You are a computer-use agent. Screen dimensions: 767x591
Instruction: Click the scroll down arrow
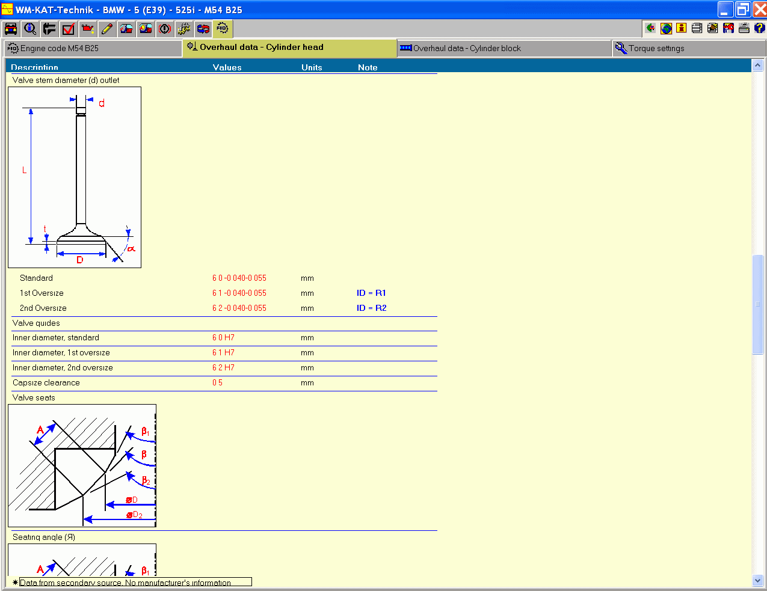[x=758, y=580]
